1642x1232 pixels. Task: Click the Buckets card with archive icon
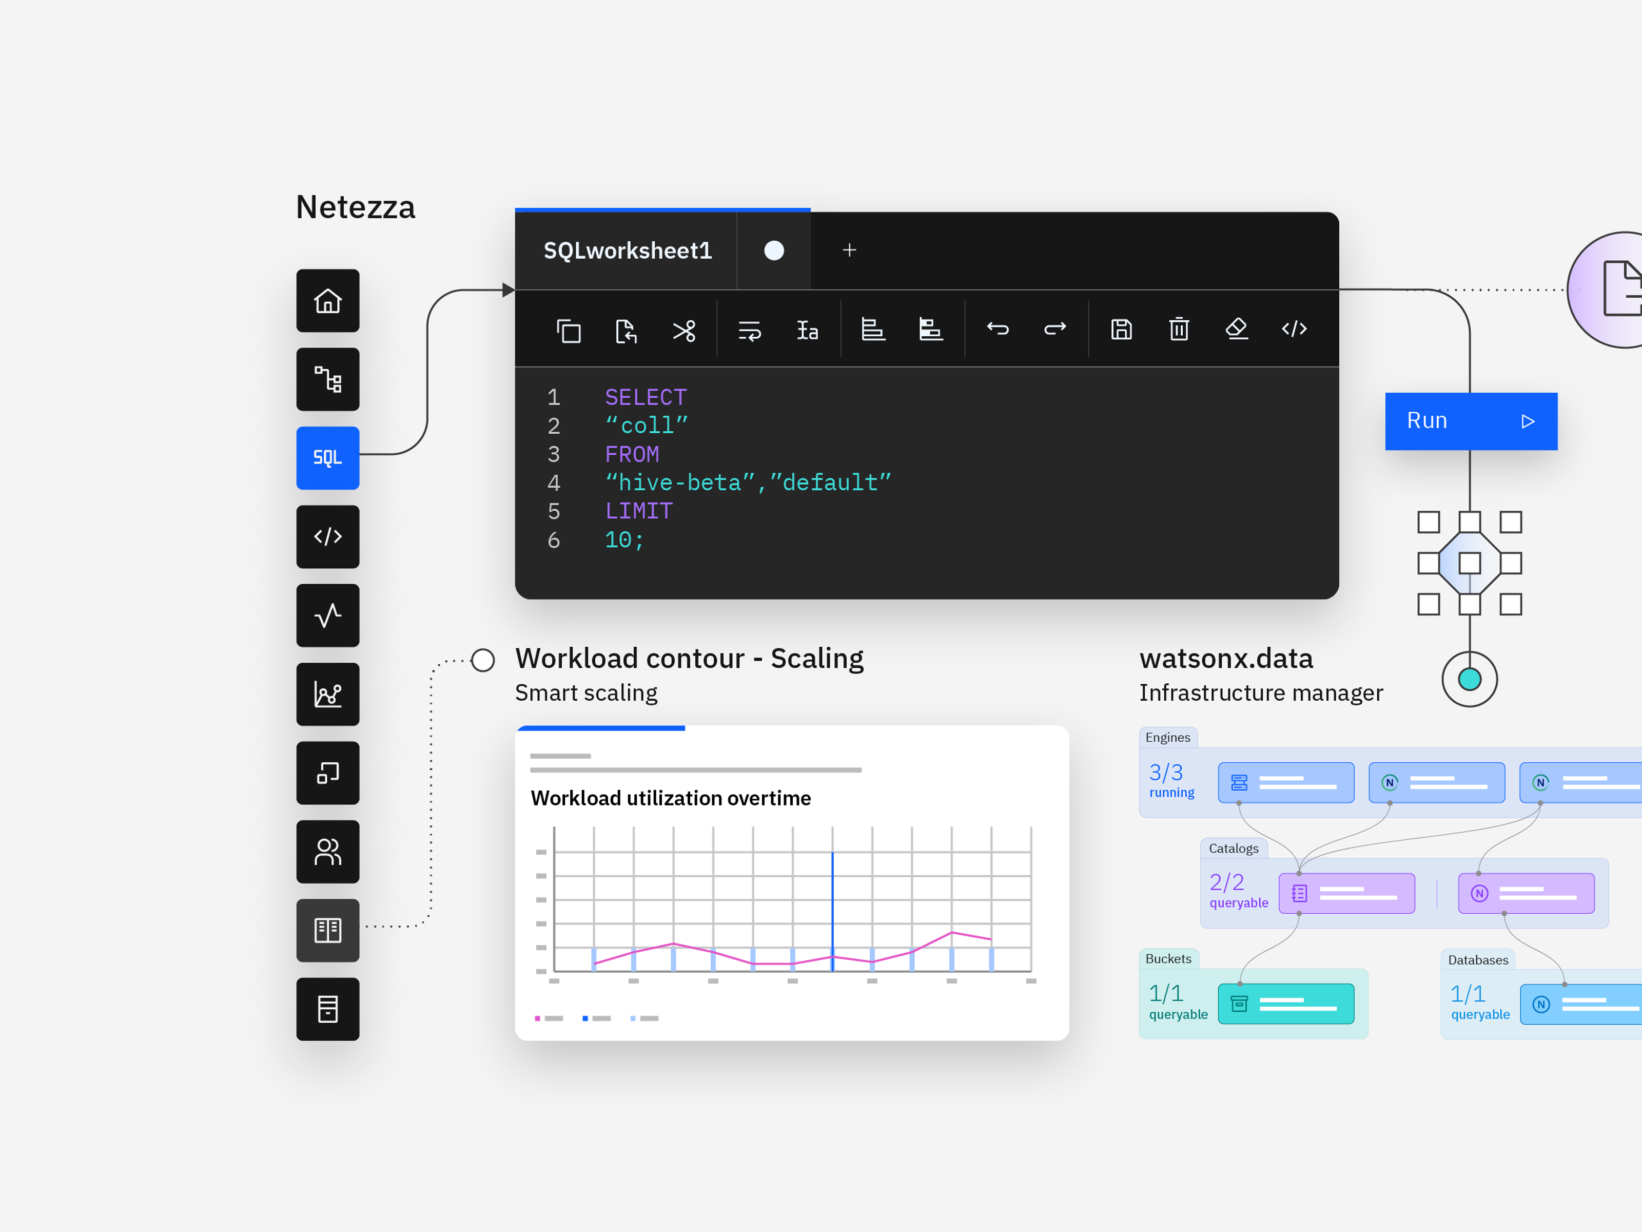(1286, 1004)
